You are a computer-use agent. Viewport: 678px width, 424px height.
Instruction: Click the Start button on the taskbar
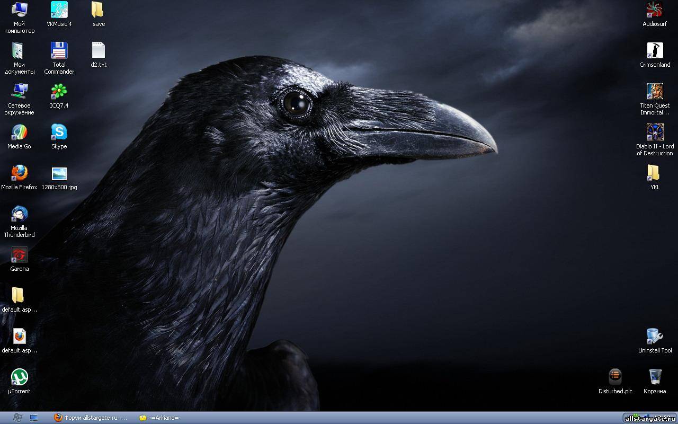point(17,418)
